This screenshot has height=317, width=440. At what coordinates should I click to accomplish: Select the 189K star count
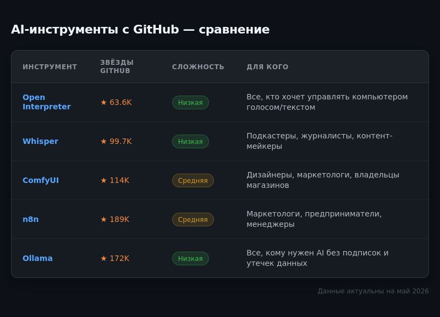(119, 219)
